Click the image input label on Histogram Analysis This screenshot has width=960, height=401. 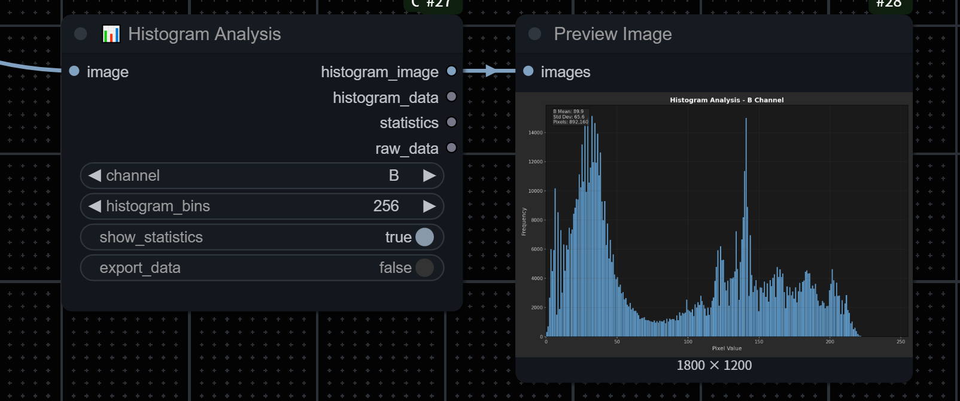108,72
